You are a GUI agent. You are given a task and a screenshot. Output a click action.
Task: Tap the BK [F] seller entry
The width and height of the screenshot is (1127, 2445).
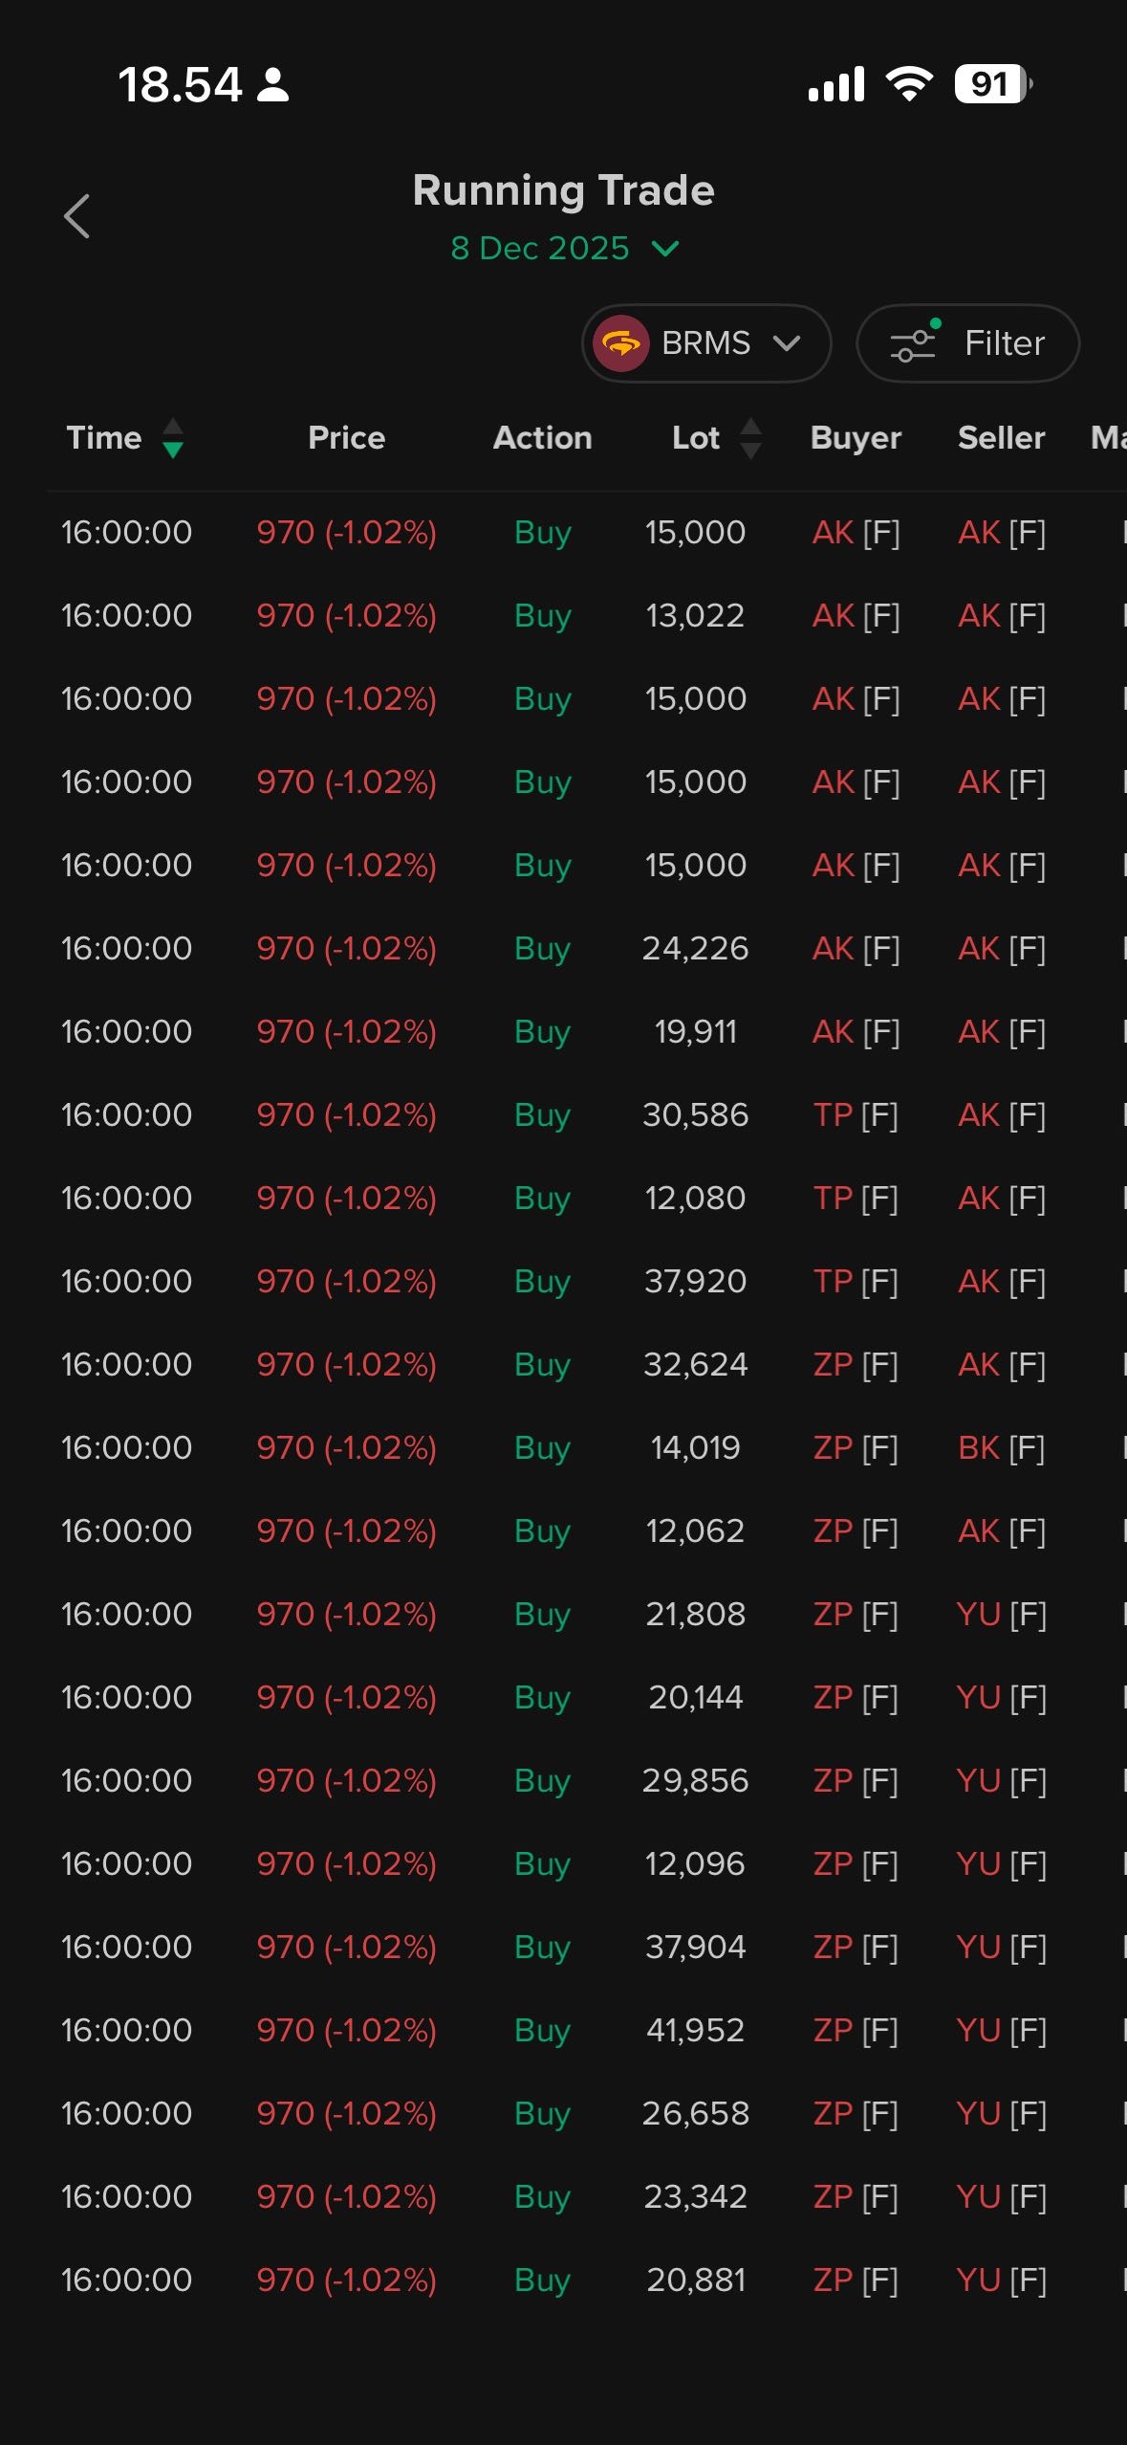[x=1001, y=1447]
